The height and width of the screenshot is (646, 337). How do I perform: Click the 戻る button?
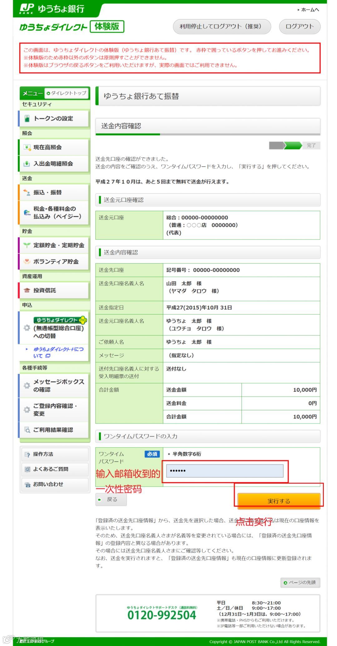pos(111,500)
